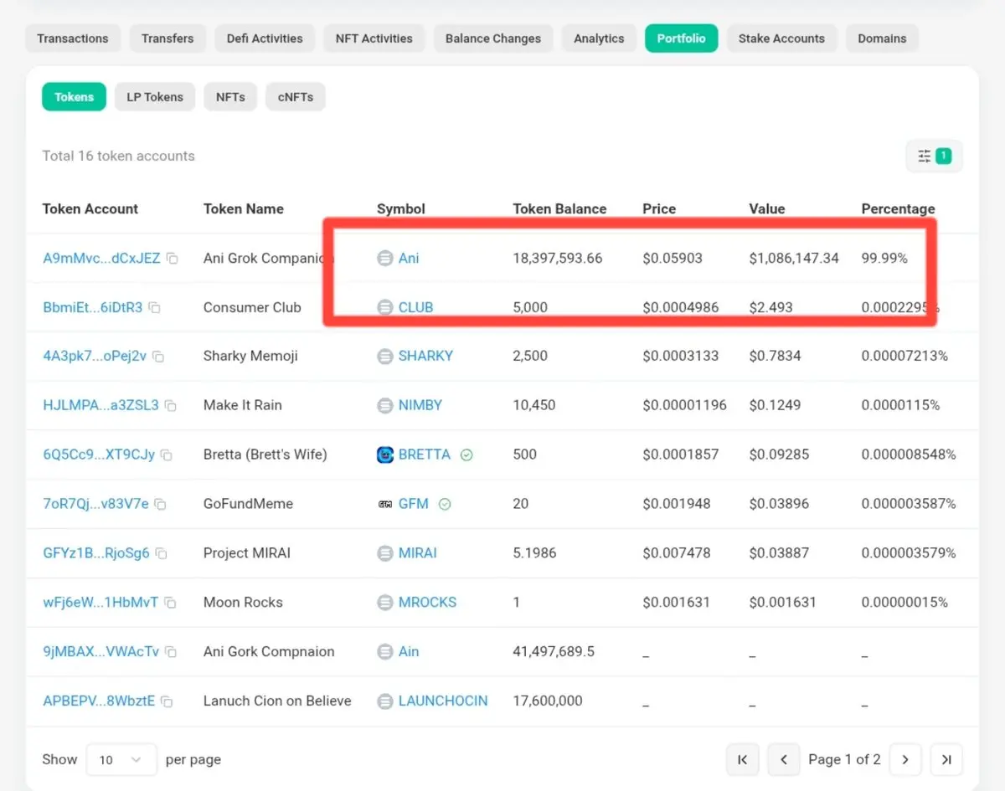Click the Ani token placeholder icon

385,258
